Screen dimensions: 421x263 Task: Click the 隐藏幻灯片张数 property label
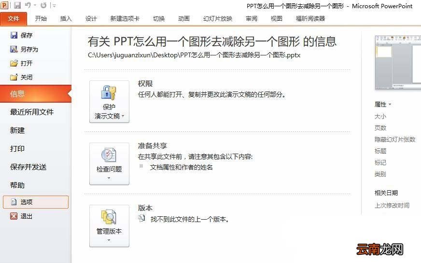395,140
